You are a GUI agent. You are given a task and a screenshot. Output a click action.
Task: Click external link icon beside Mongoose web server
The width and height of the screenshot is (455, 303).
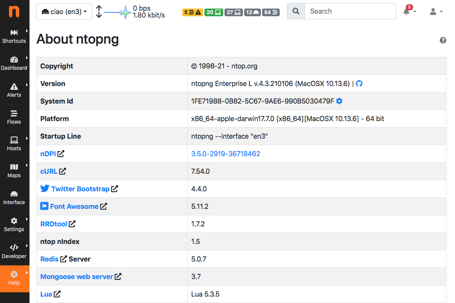[118, 276]
